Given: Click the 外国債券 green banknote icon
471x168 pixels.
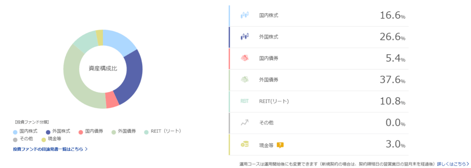Looking at the screenshot, I should (x=245, y=80).
